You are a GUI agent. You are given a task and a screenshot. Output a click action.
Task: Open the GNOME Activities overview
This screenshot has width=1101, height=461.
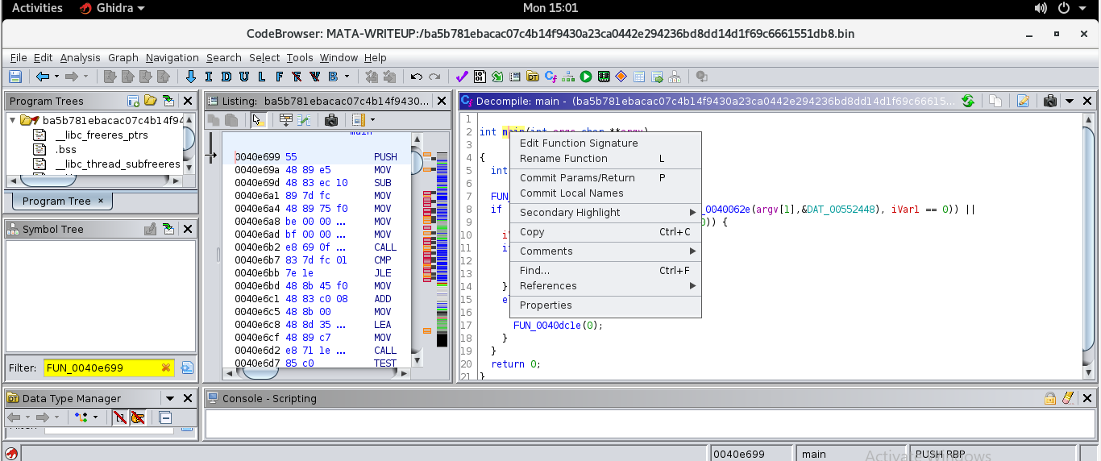(37, 8)
